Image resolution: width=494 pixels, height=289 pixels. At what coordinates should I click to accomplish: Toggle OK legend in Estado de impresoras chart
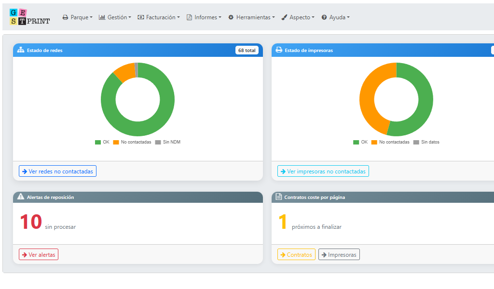click(360, 142)
